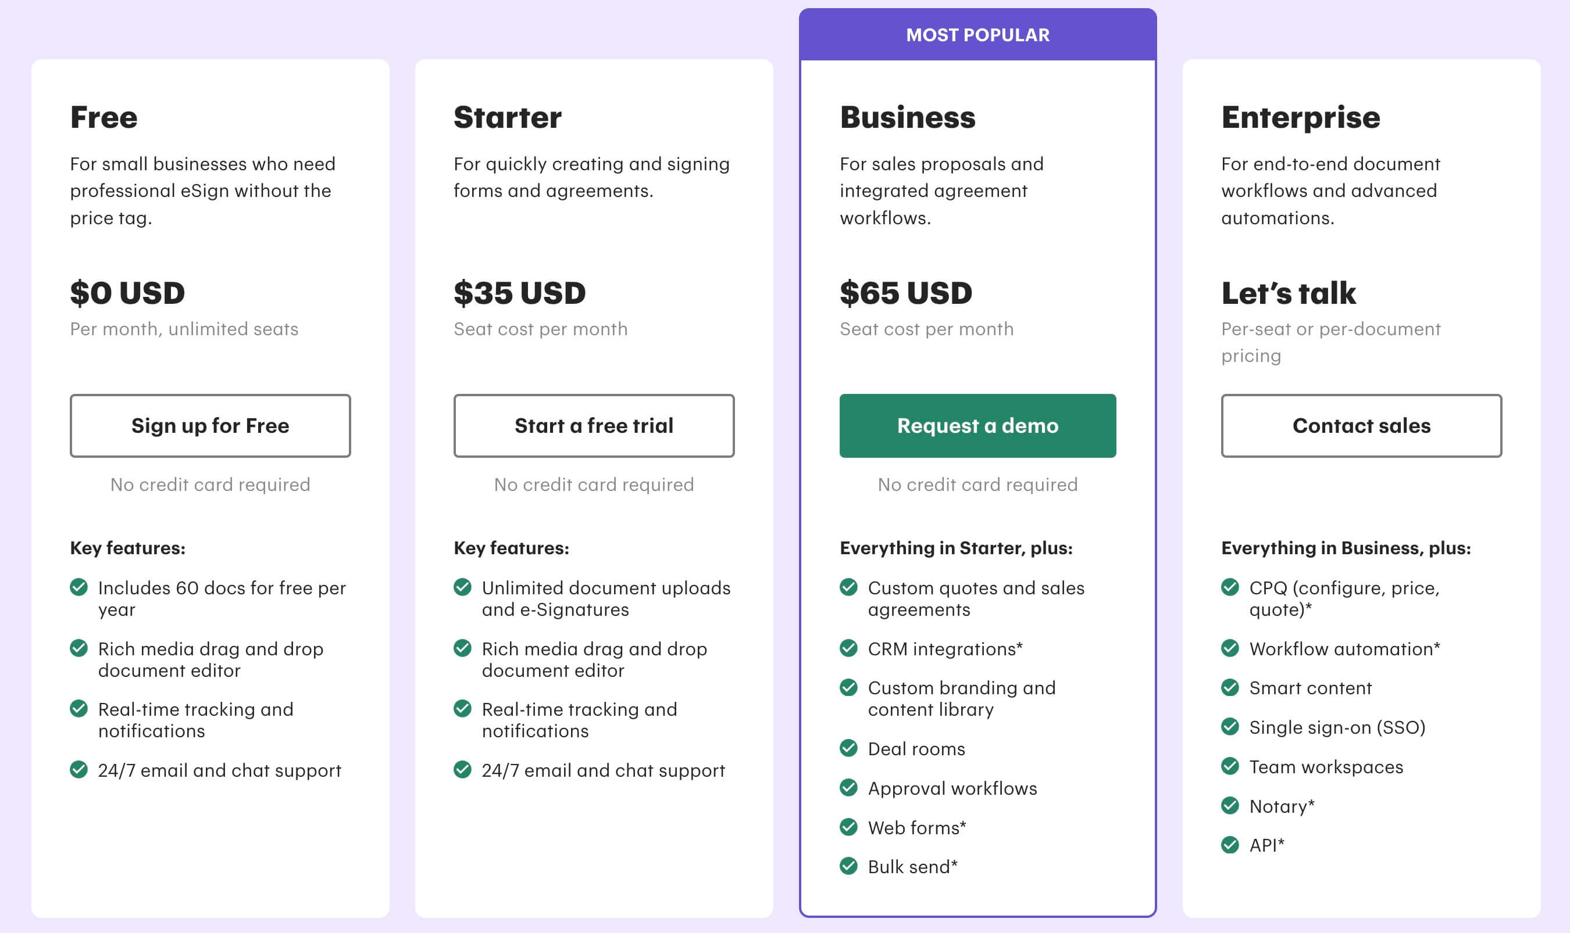Click the checkmark beside "Includes 60 docs for free per year"
This screenshot has width=1570, height=933.
coord(78,587)
